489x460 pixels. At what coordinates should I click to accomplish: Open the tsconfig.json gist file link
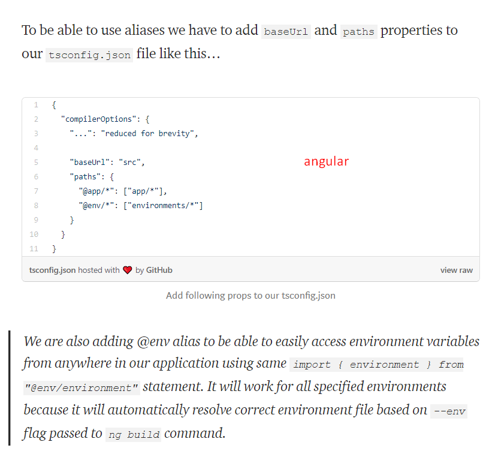click(x=52, y=270)
